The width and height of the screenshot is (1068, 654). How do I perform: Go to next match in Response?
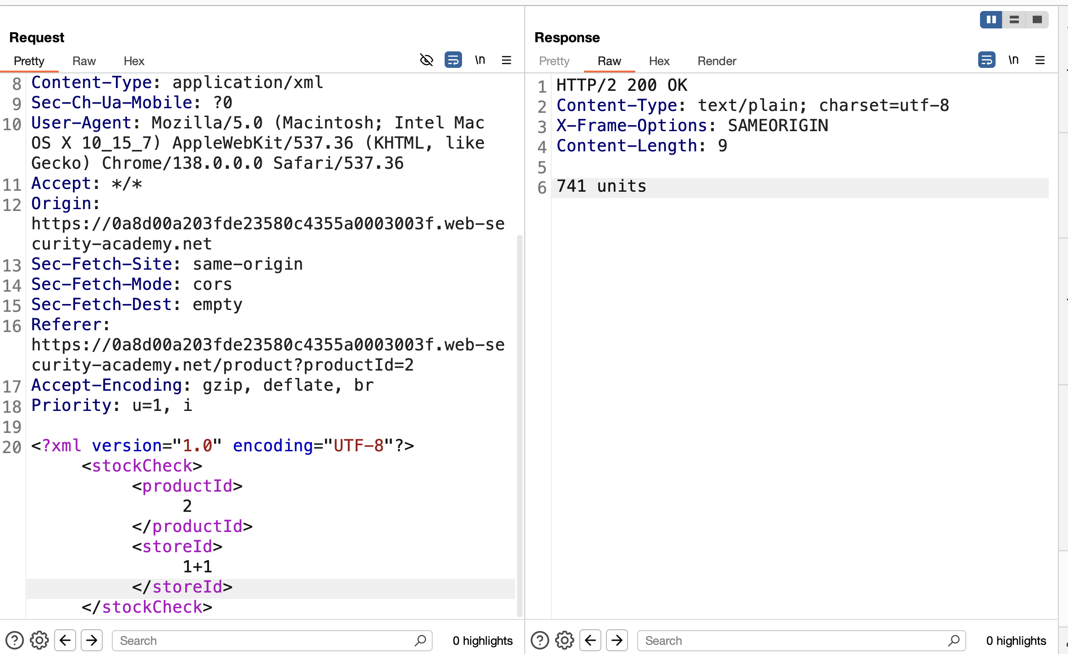pyautogui.click(x=617, y=640)
